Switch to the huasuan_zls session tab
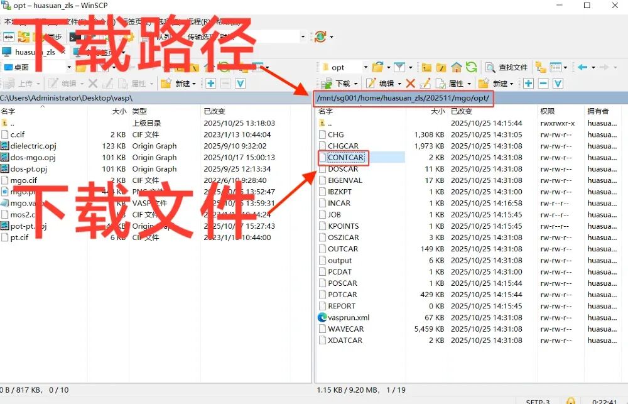 [35, 51]
